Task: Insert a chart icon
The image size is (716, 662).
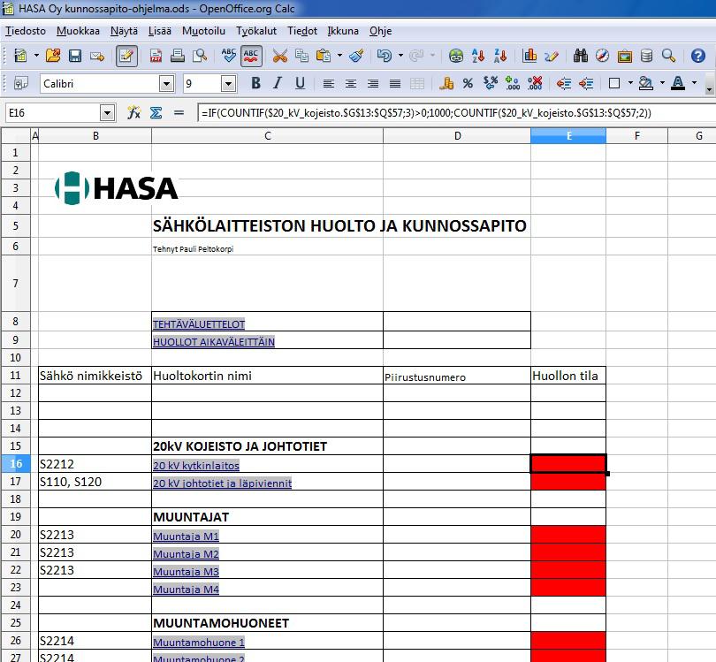Action: (x=529, y=56)
